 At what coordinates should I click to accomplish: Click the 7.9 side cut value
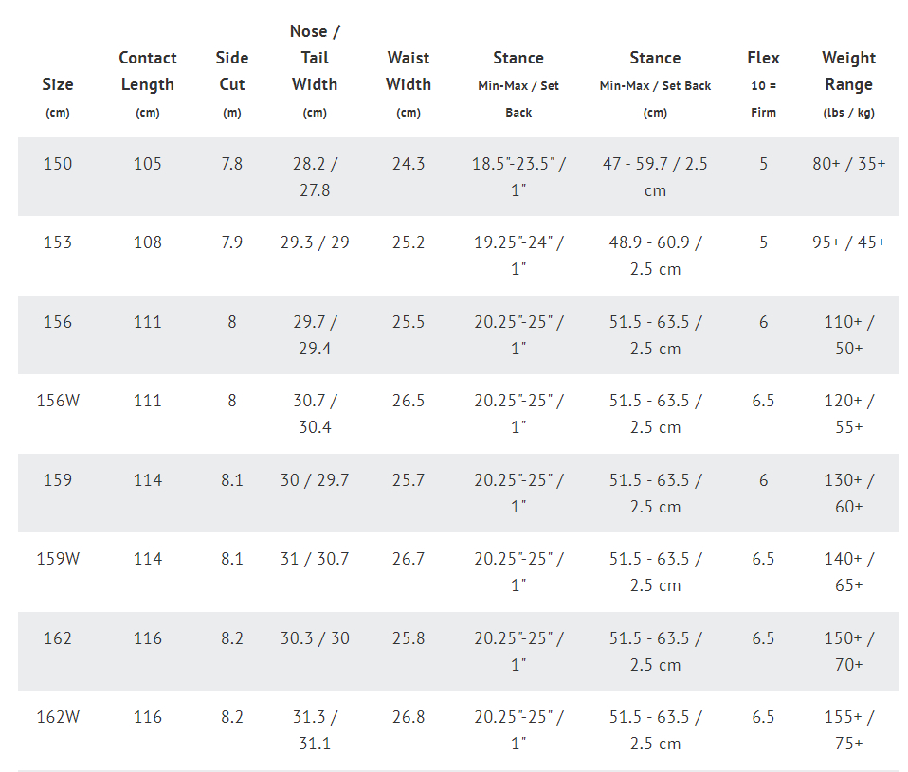click(x=231, y=242)
